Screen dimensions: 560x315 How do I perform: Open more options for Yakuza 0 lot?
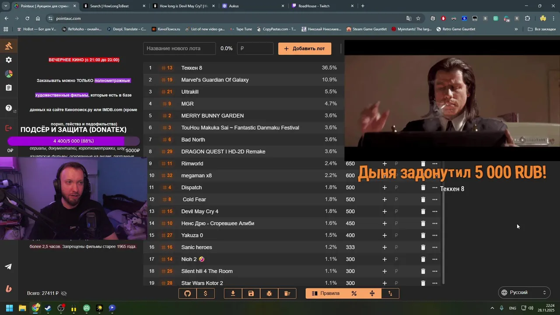[435, 235]
